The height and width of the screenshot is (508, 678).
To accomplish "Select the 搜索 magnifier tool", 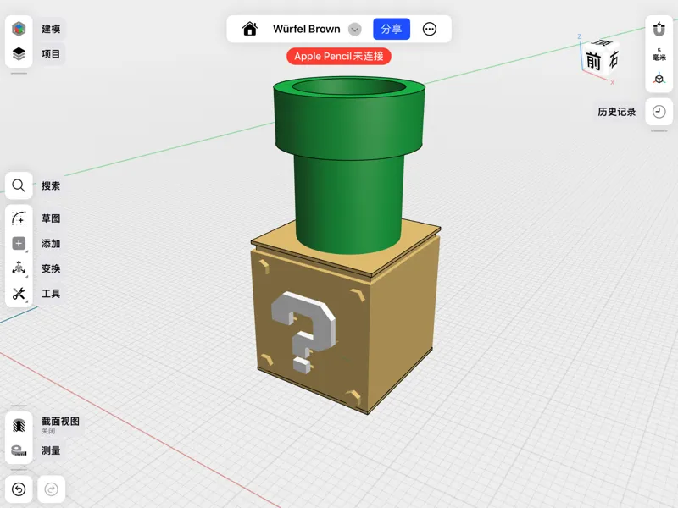I will pos(19,185).
